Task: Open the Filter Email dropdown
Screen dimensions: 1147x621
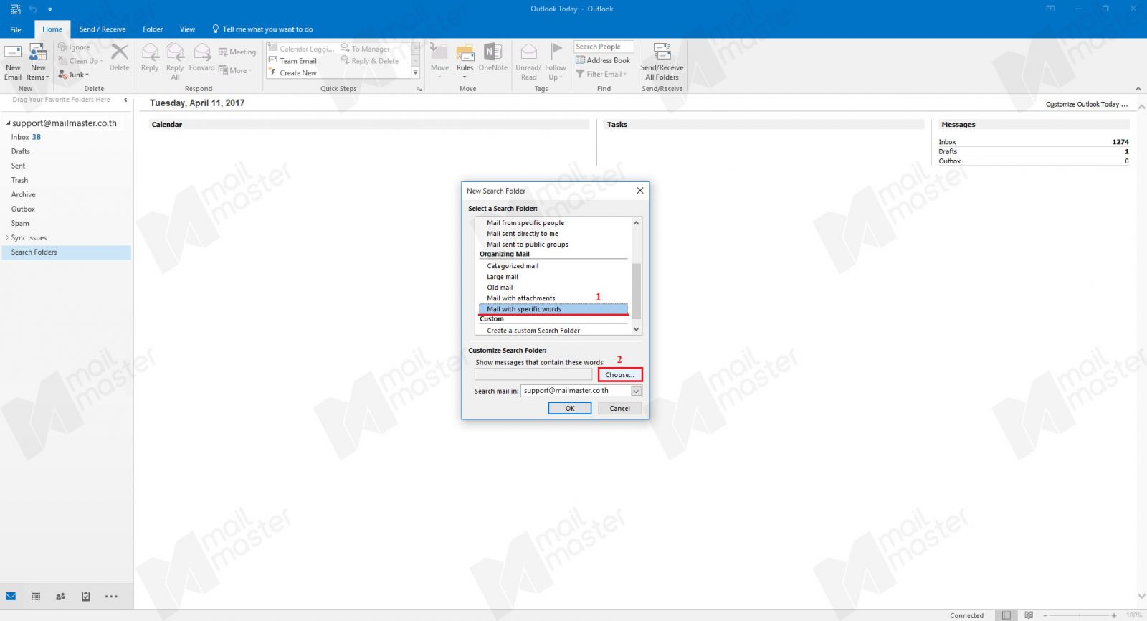Action: (601, 74)
